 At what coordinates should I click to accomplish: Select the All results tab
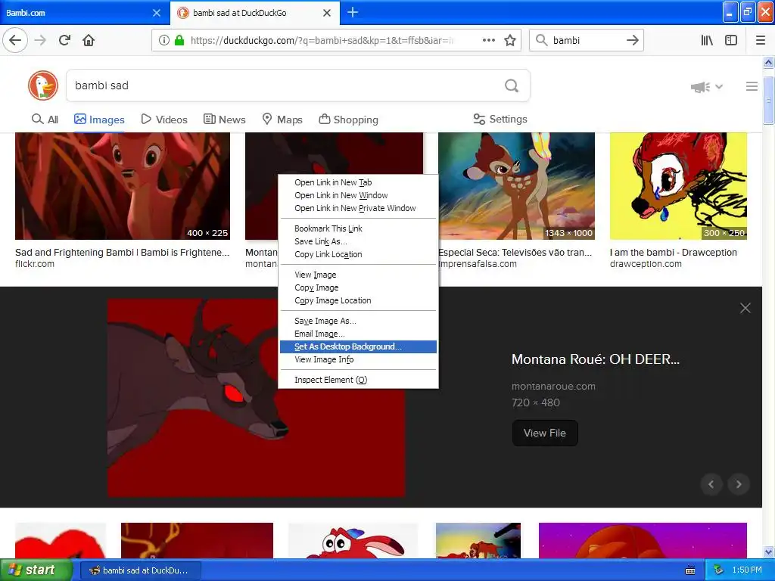(x=45, y=120)
